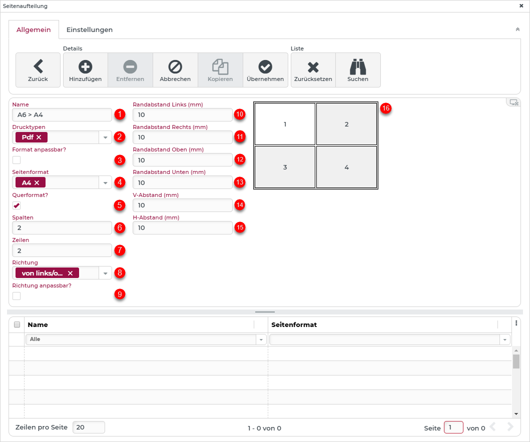
Task: Click the Zurück back arrow icon
Action: [38, 66]
